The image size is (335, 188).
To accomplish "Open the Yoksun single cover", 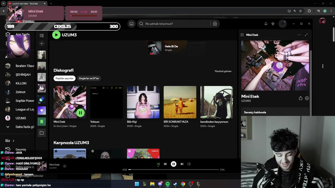I will pyautogui.click(x=107, y=102).
